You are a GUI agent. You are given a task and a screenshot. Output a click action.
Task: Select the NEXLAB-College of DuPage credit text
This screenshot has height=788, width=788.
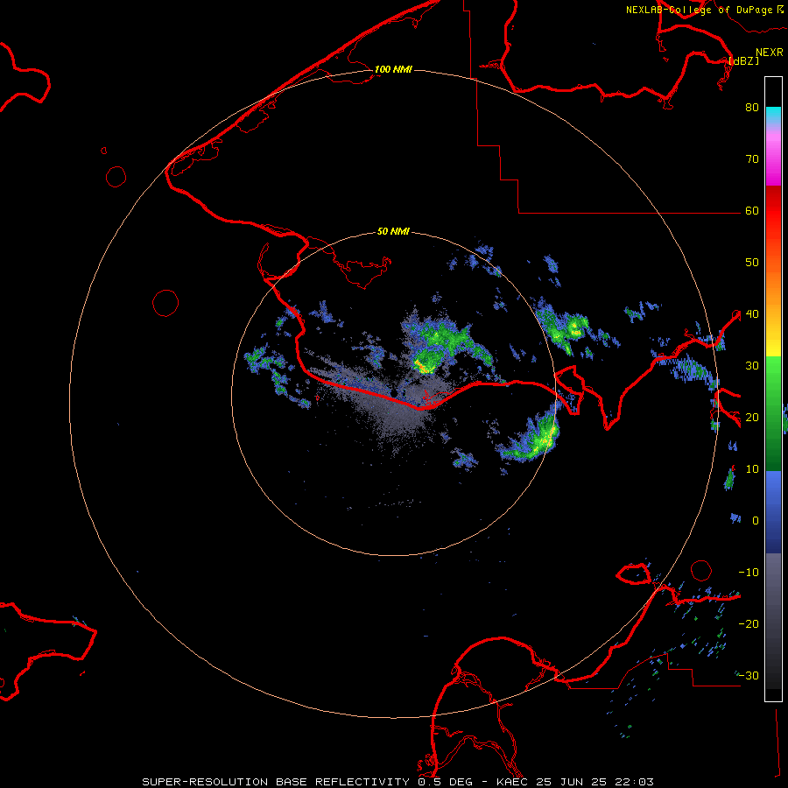click(x=699, y=10)
